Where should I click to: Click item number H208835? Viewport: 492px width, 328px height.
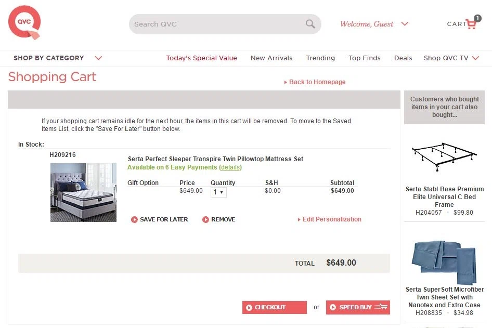[x=429, y=313]
